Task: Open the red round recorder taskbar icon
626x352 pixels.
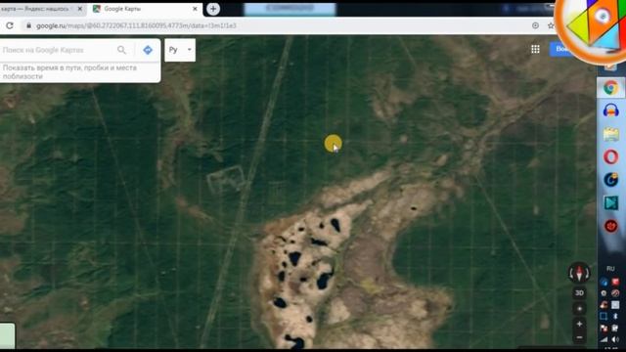Action: [x=610, y=226]
